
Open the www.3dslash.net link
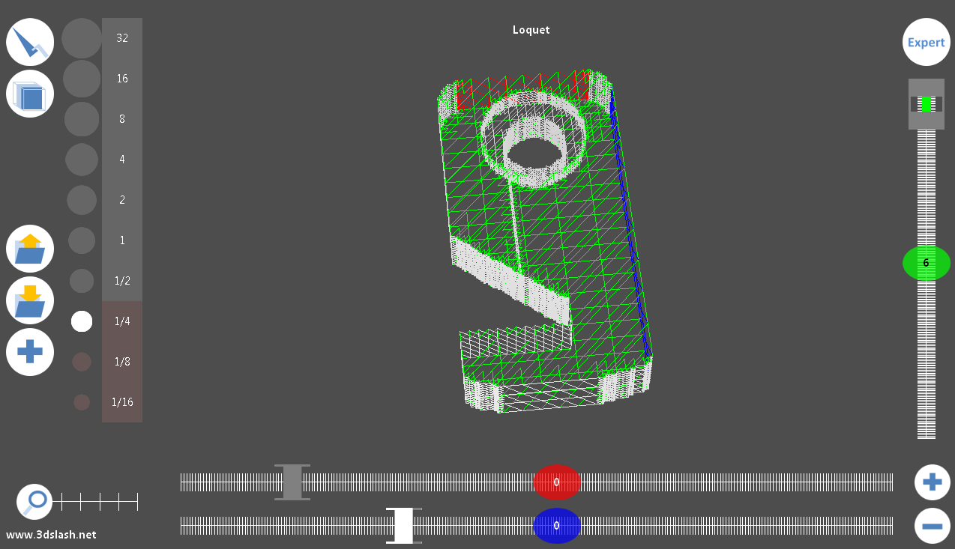pyautogui.click(x=51, y=535)
